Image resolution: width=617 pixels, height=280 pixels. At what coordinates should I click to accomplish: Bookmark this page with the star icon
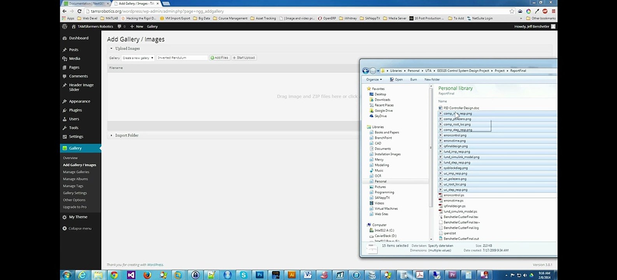pos(512,11)
